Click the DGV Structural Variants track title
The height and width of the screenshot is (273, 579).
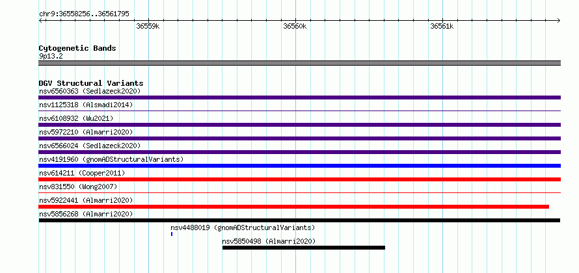click(x=91, y=83)
